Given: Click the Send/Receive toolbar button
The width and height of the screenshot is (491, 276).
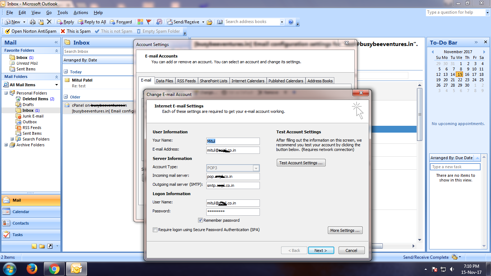Looking at the screenshot, I should pos(183,22).
